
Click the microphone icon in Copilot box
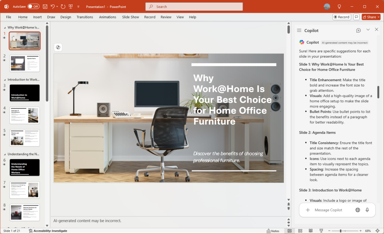[367, 210]
